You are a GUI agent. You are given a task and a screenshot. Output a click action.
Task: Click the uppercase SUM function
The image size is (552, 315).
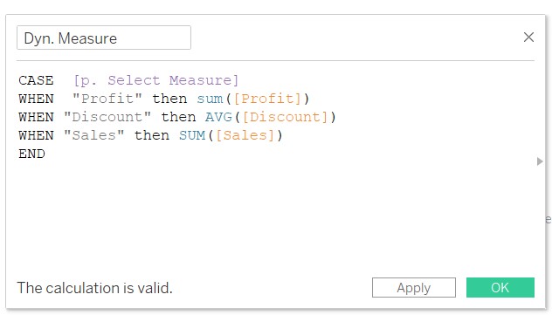(192, 136)
